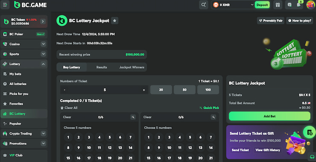The height and width of the screenshot is (162, 316).
Task: Click the magic wand on second ticket
Action: pyautogui.click(x=214, y=117)
